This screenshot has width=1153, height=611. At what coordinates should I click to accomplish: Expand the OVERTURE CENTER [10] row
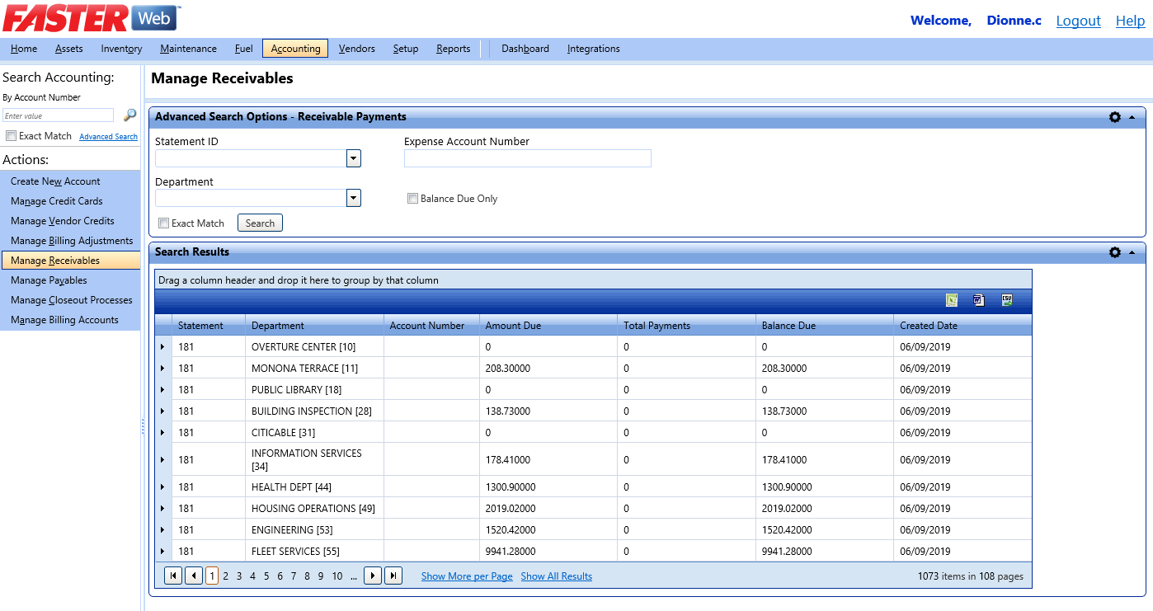pyautogui.click(x=162, y=347)
